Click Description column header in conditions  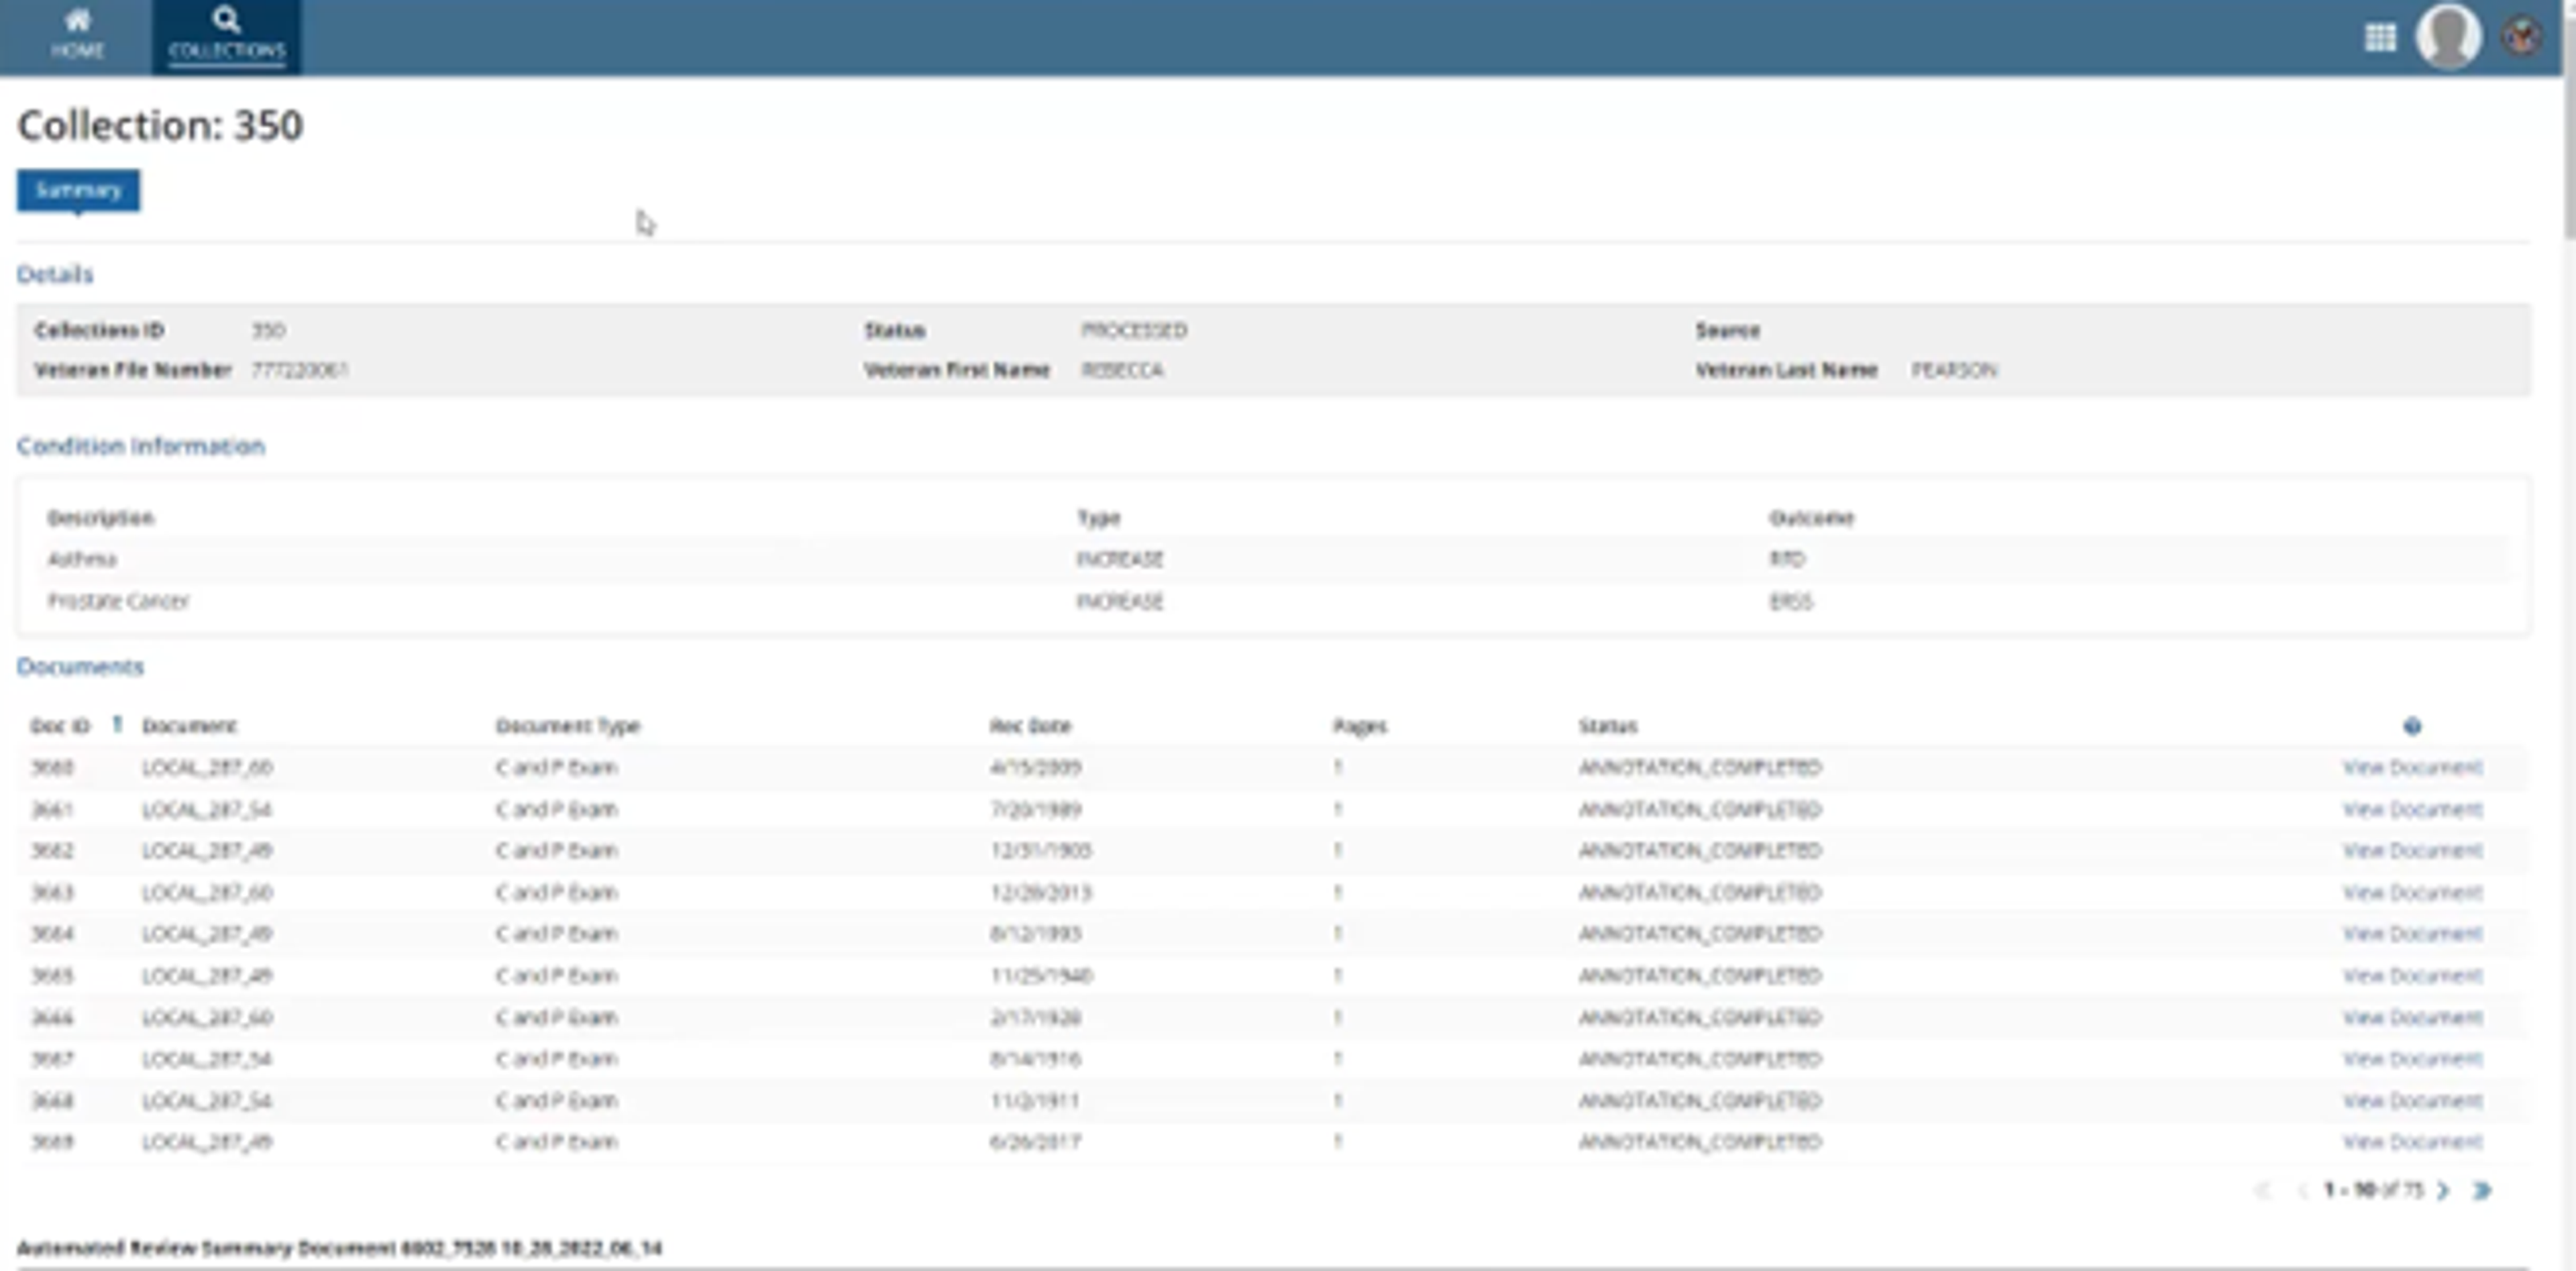101,518
